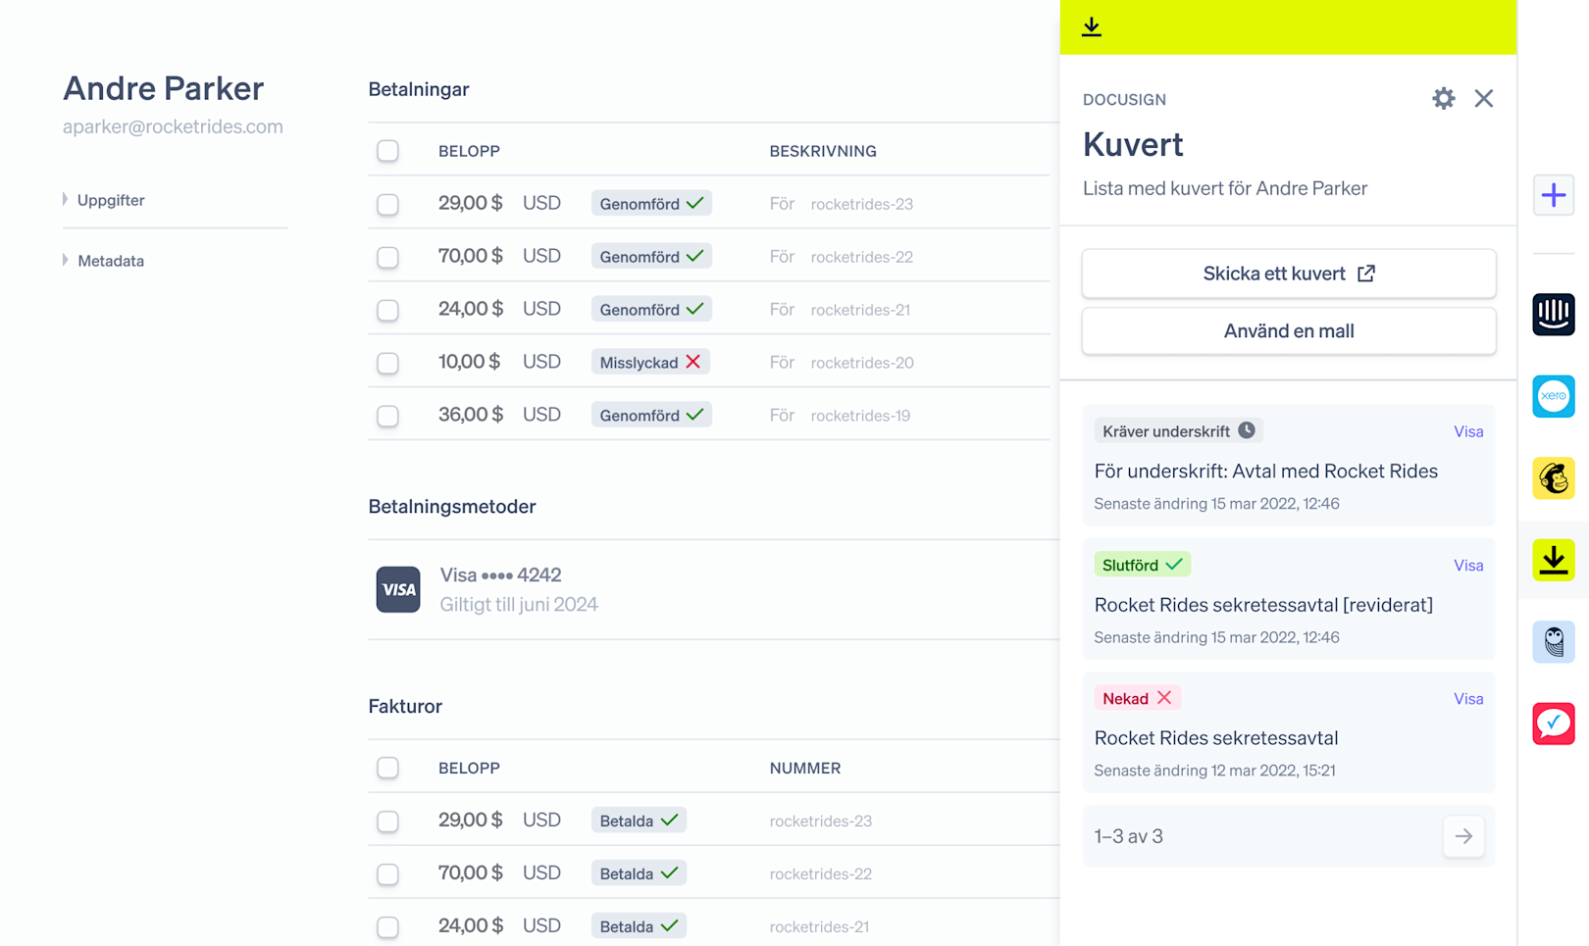Image resolution: width=1589 pixels, height=946 pixels.
Task: Click payment description rocketrides-20
Action: pyautogui.click(x=861, y=363)
